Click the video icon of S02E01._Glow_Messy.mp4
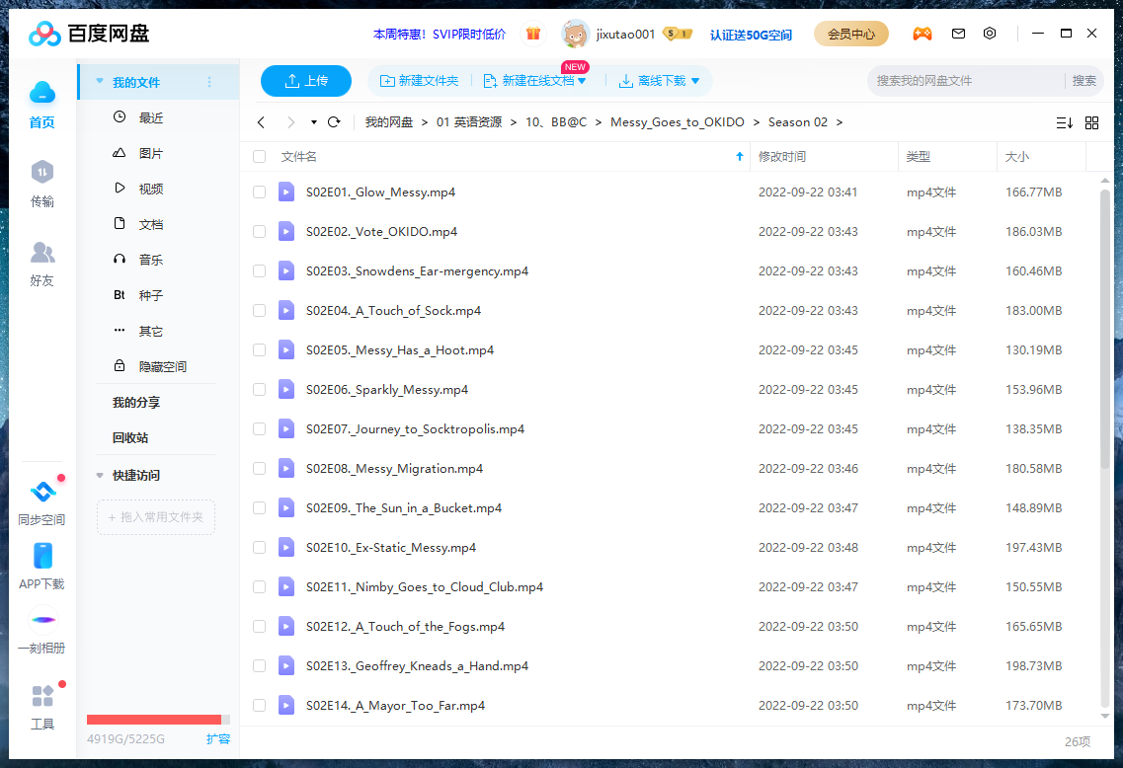1123x768 pixels. click(286, 192)
